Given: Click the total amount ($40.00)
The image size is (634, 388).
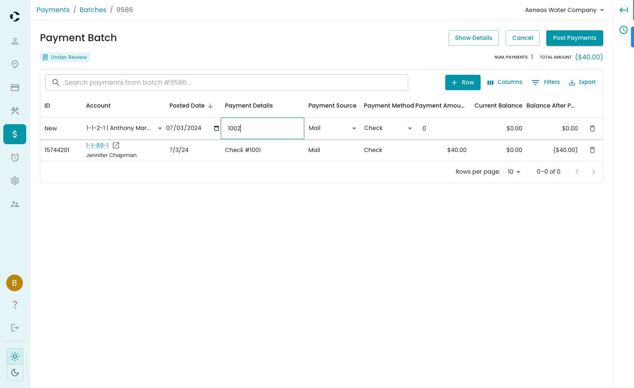Looking at the screenshot, I should pyautogui.click(x=589, y=57).
